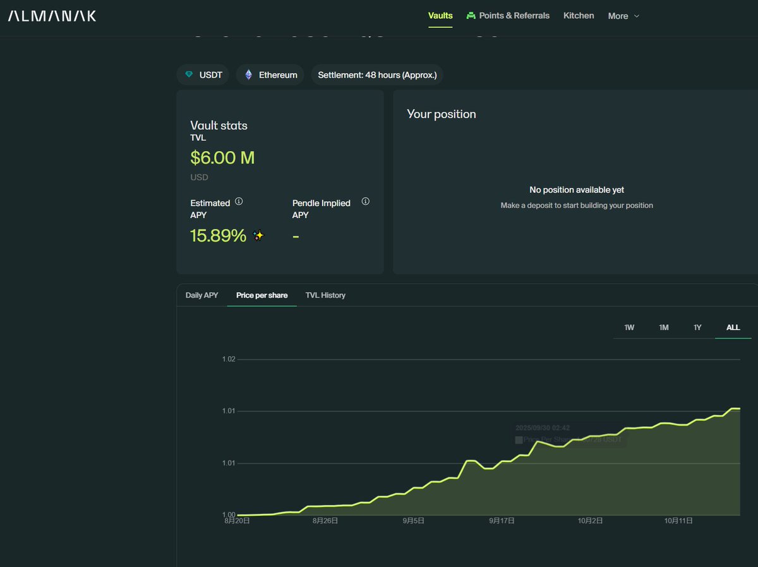Click the Estimated APY info icon
Viewport: 758px width, 567px height.
(239, 202)
